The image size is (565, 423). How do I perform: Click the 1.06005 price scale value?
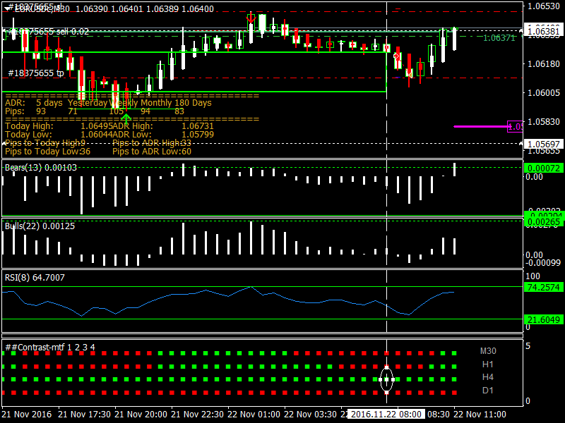543,93
